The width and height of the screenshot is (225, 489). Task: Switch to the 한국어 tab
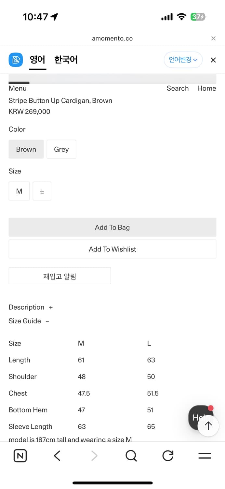[66, 60]
